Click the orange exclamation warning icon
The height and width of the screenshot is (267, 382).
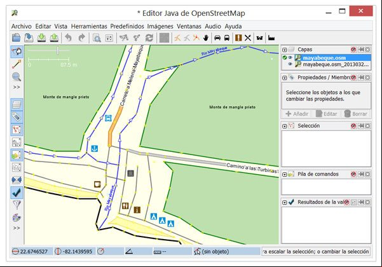click(238, 38)
